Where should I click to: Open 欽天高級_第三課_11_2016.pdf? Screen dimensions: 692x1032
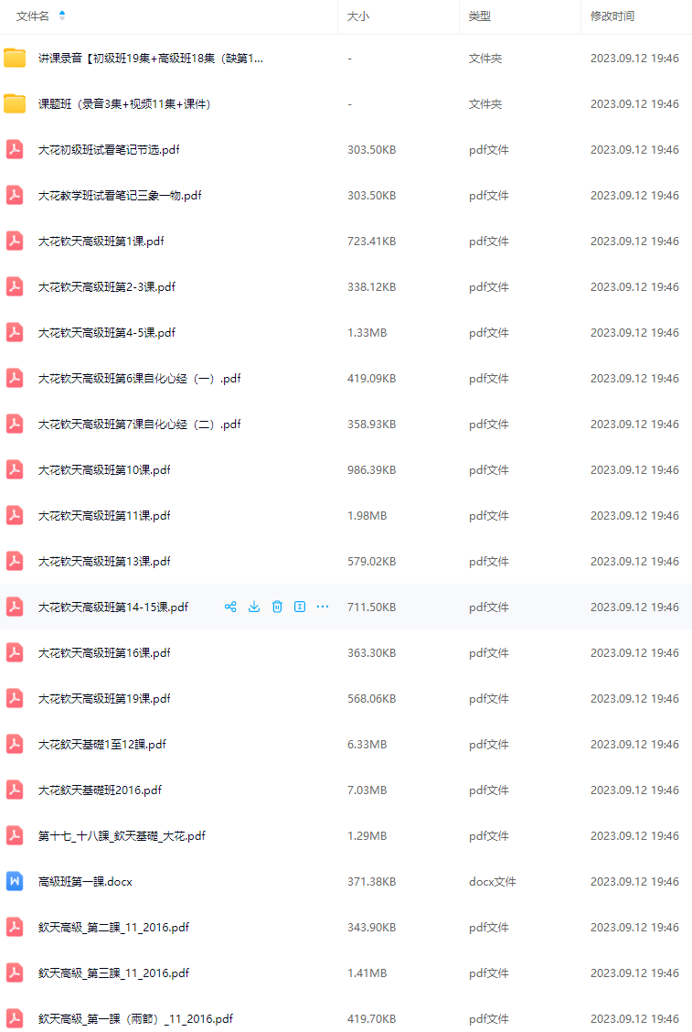tap(113, 973)
